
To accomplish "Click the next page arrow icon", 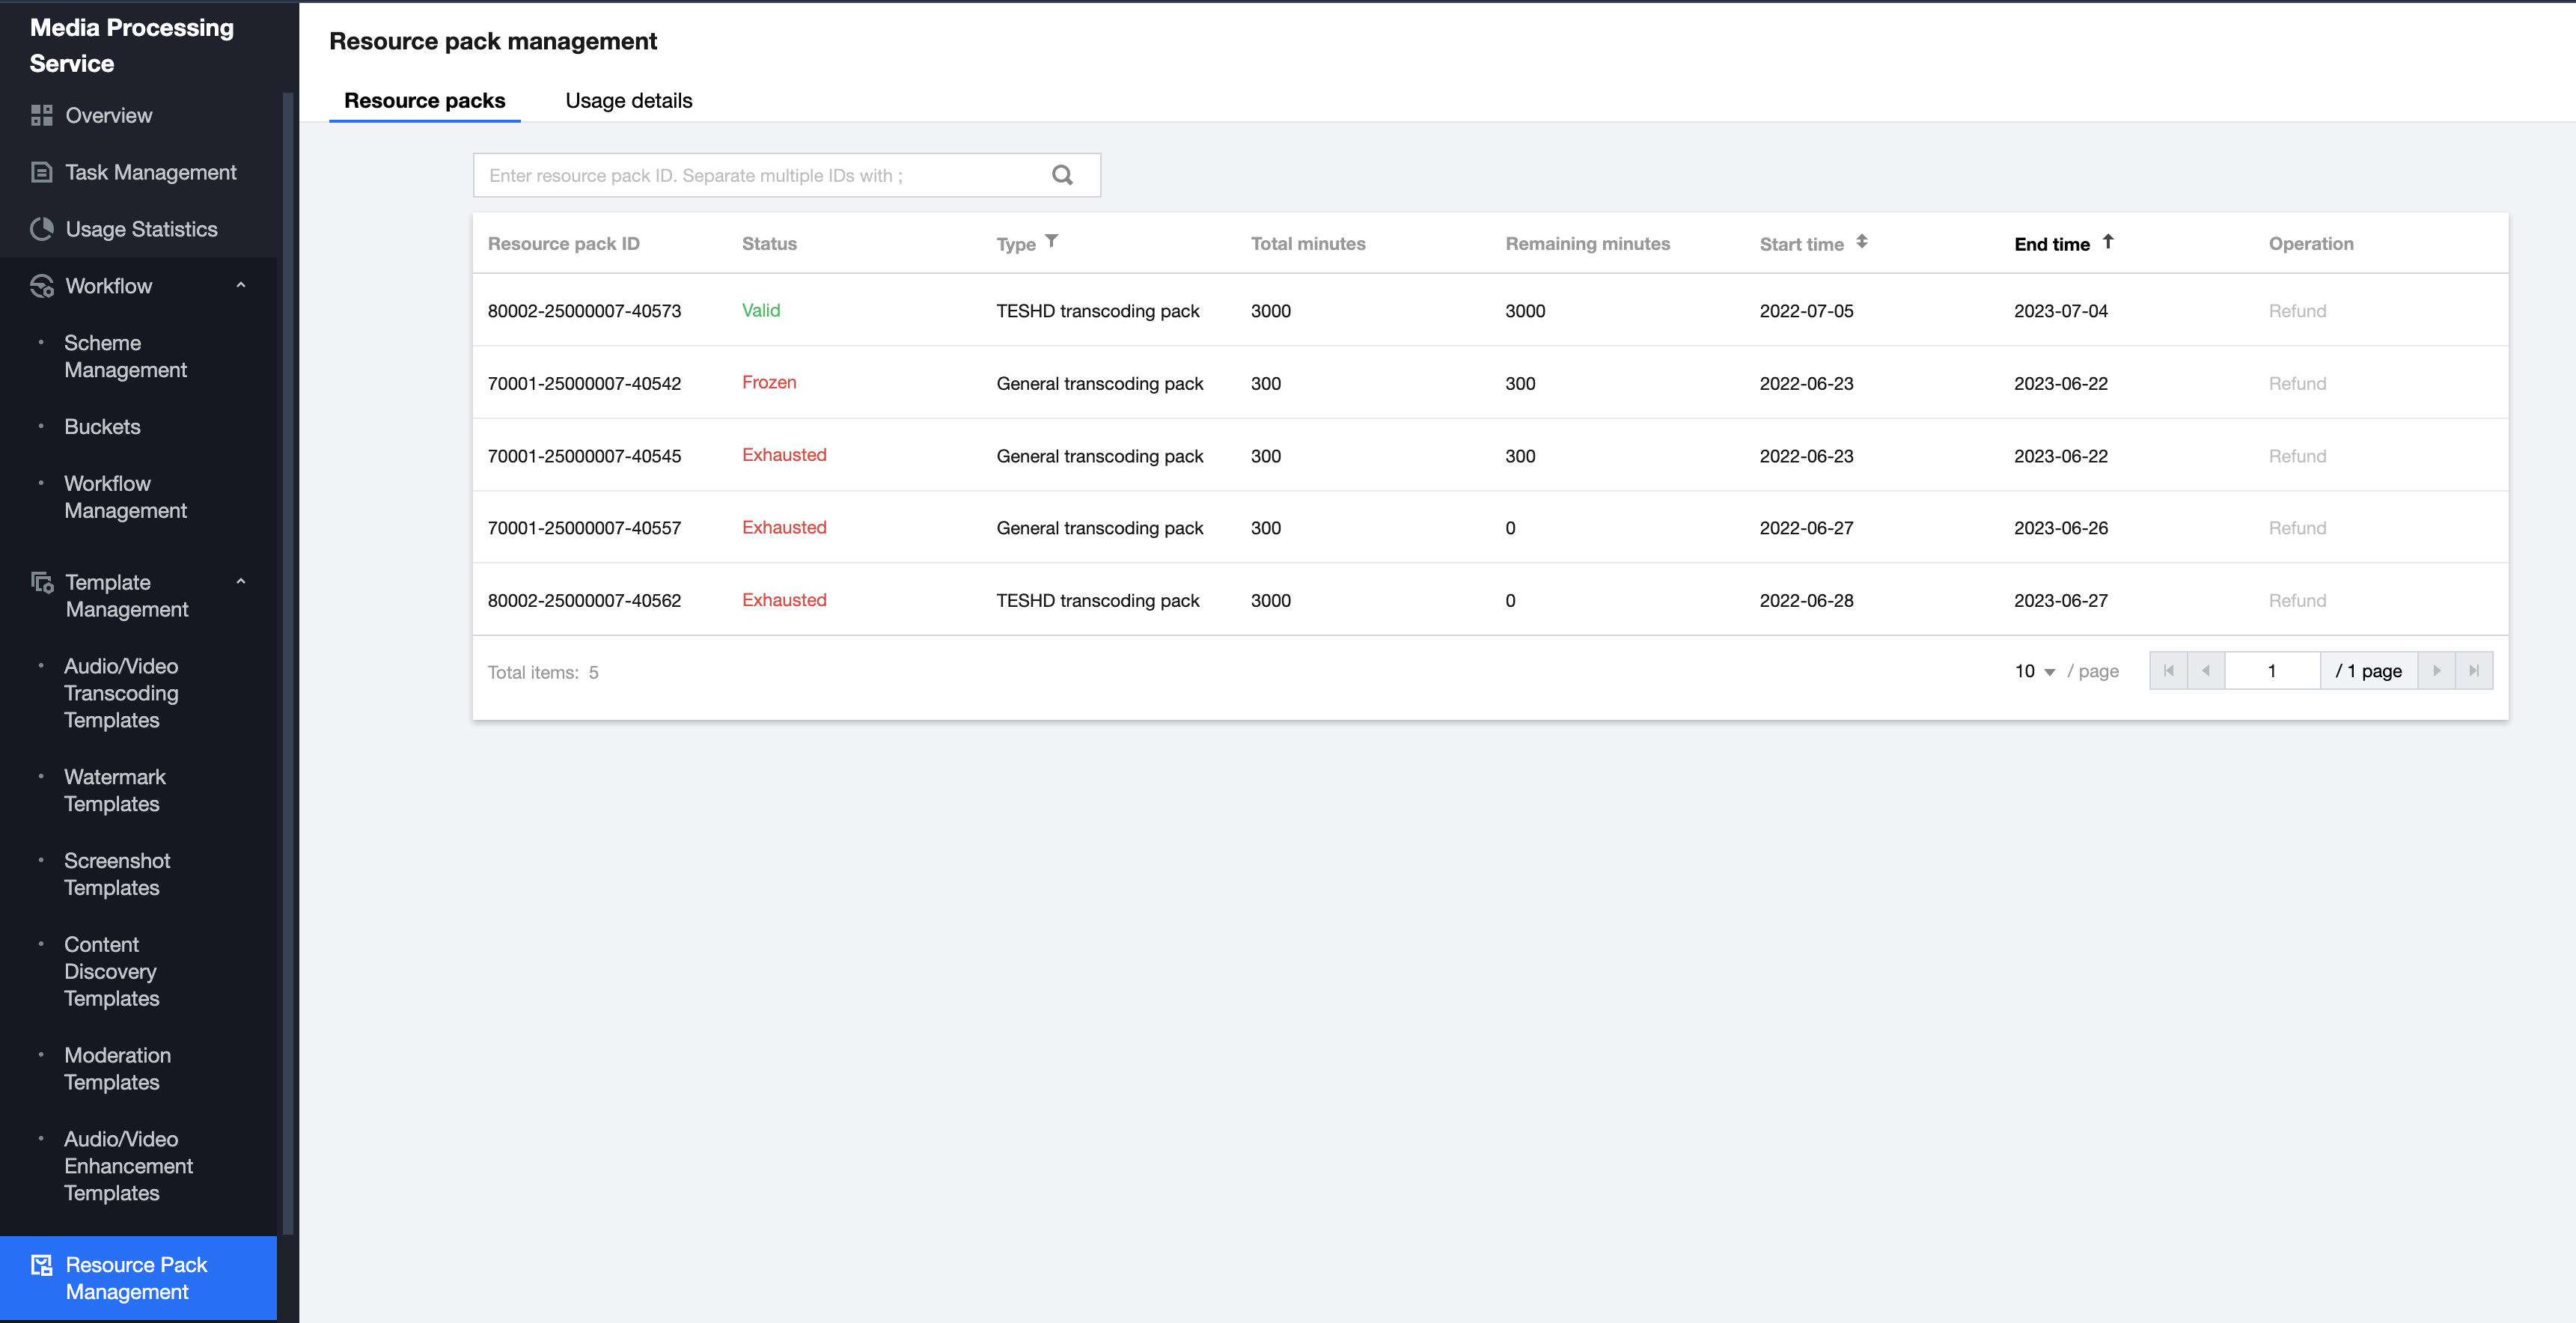I will [2436, 671].
